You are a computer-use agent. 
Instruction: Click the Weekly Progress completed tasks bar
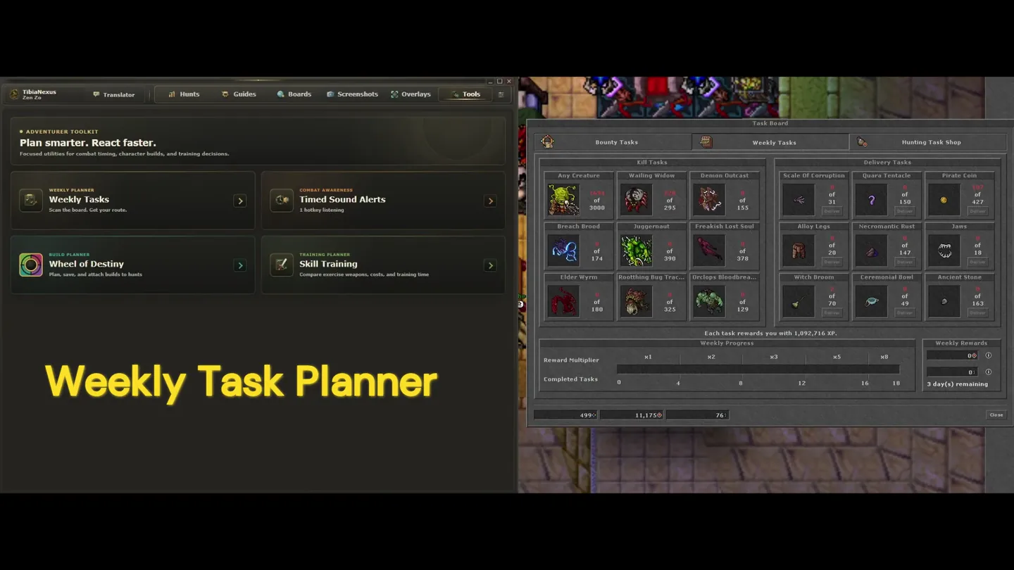coord(758,369)
